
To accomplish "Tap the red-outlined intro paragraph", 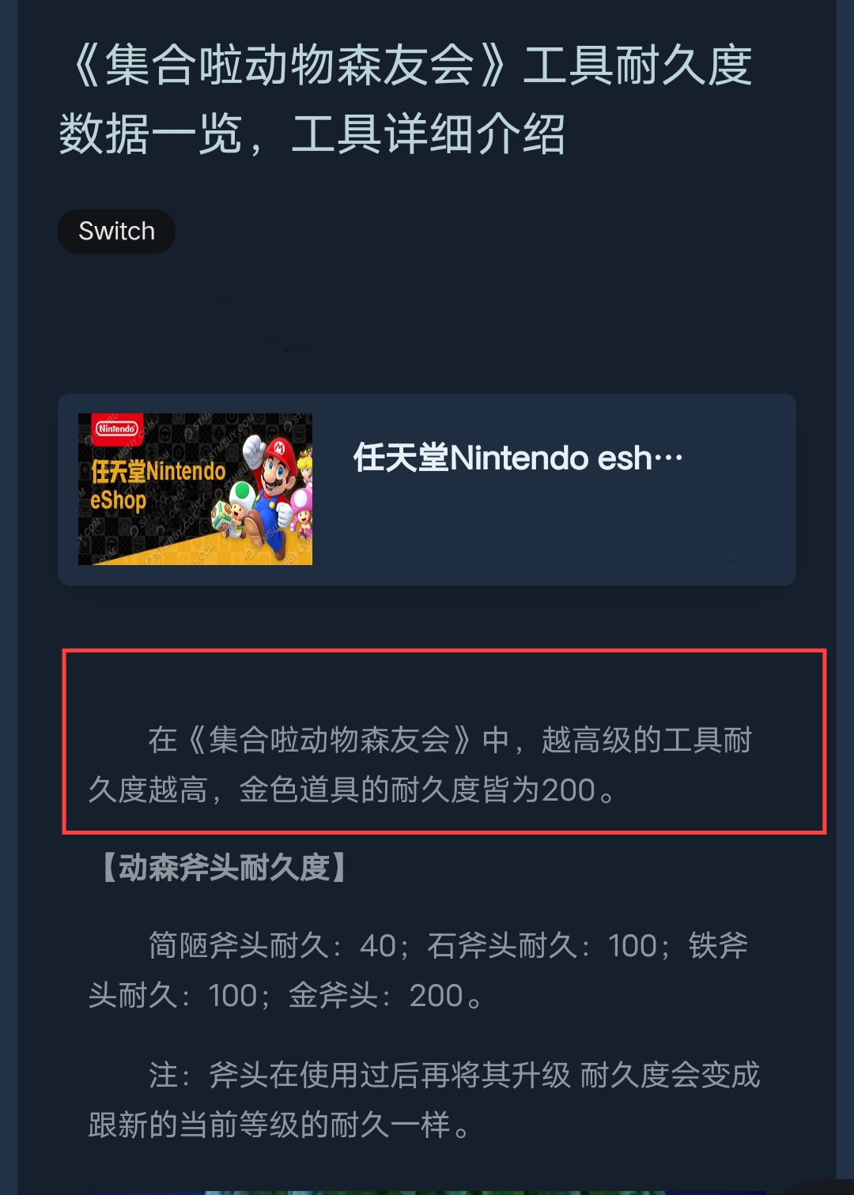I will point(444,741).
